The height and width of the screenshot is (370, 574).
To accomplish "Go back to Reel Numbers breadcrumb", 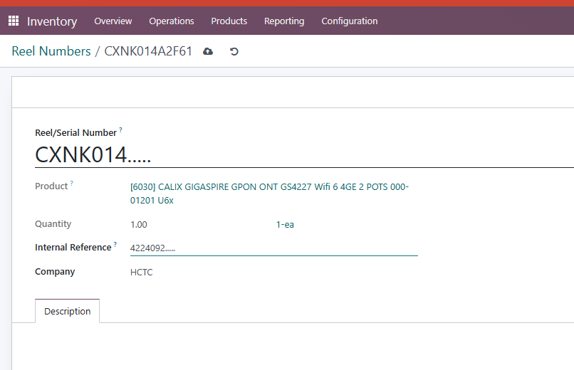I will tap(51, 51).
